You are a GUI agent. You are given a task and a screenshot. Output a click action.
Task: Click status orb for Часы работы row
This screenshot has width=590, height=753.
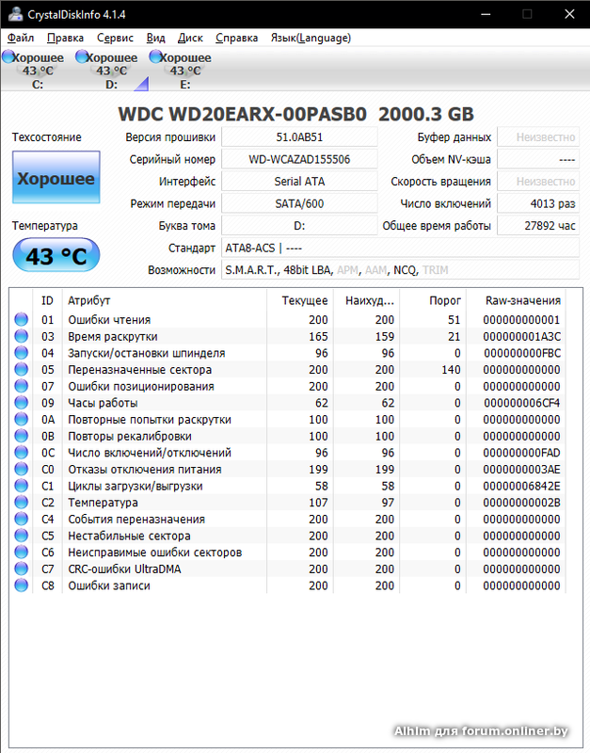pyautogui.click(x=21, y=403)
